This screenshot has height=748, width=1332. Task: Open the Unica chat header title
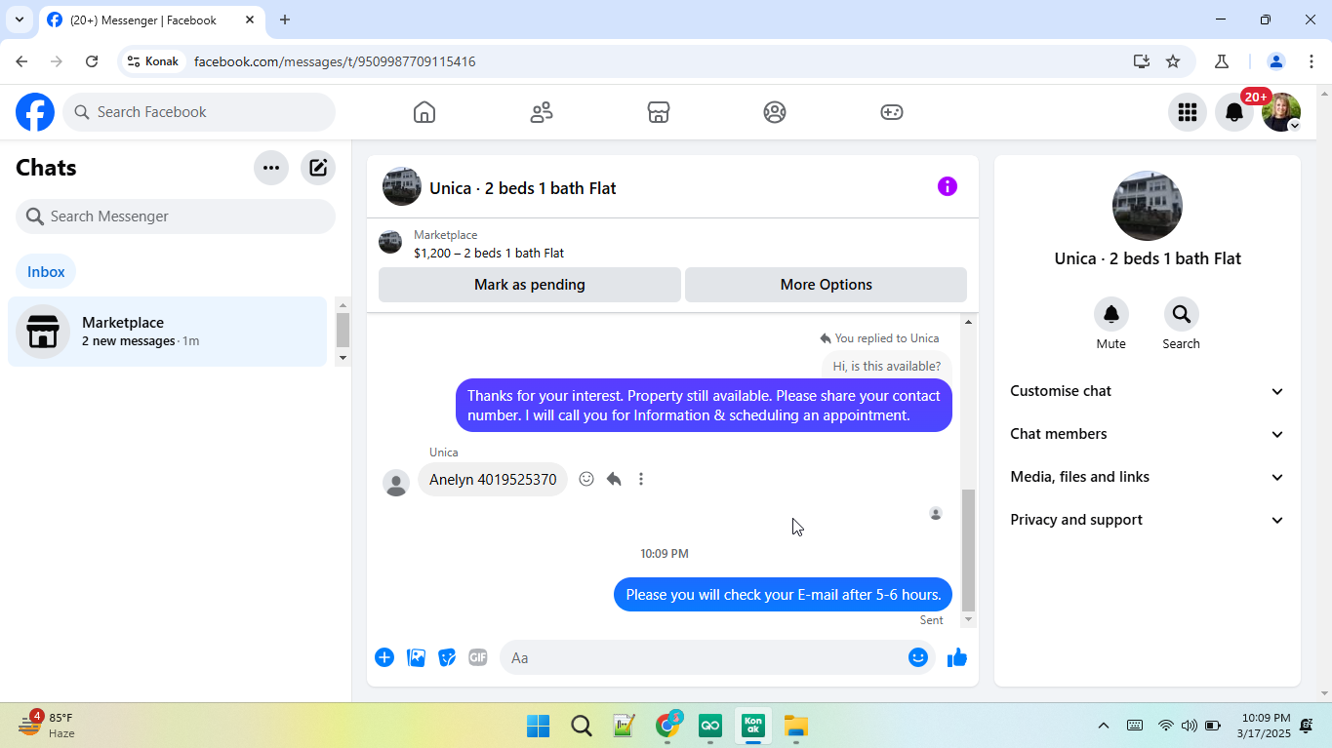(523, 188)
